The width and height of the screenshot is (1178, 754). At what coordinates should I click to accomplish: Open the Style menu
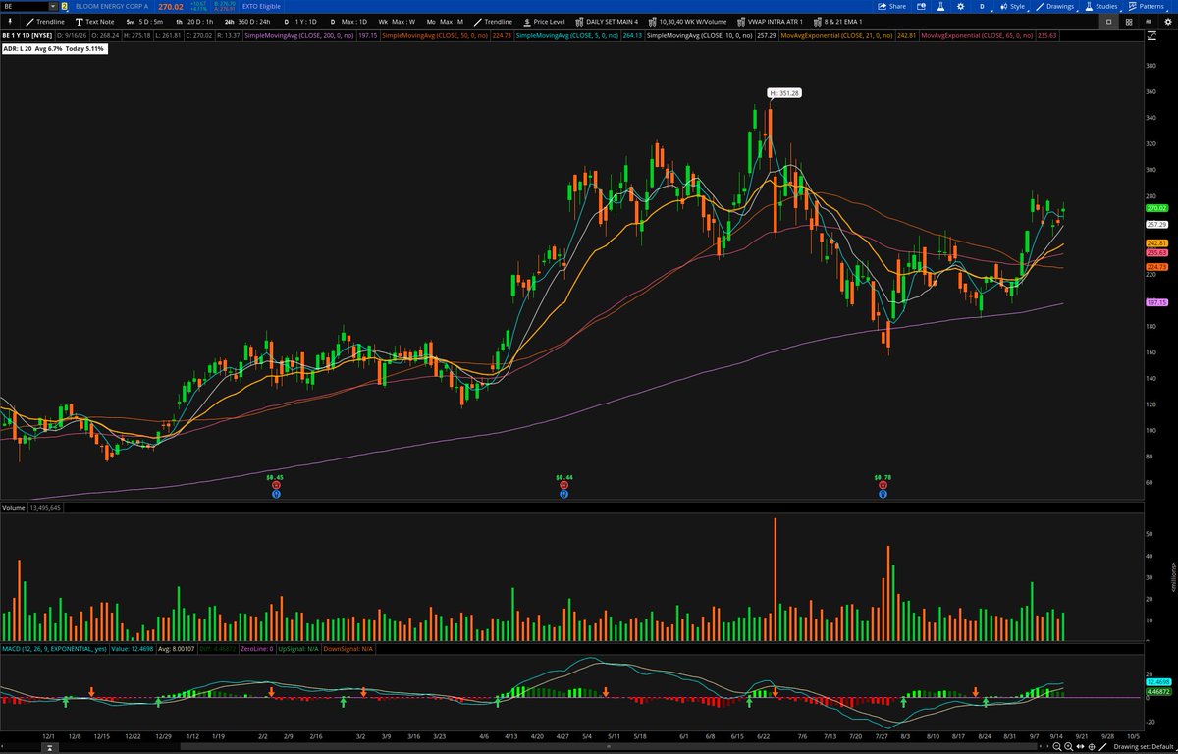click(1012, 6)
